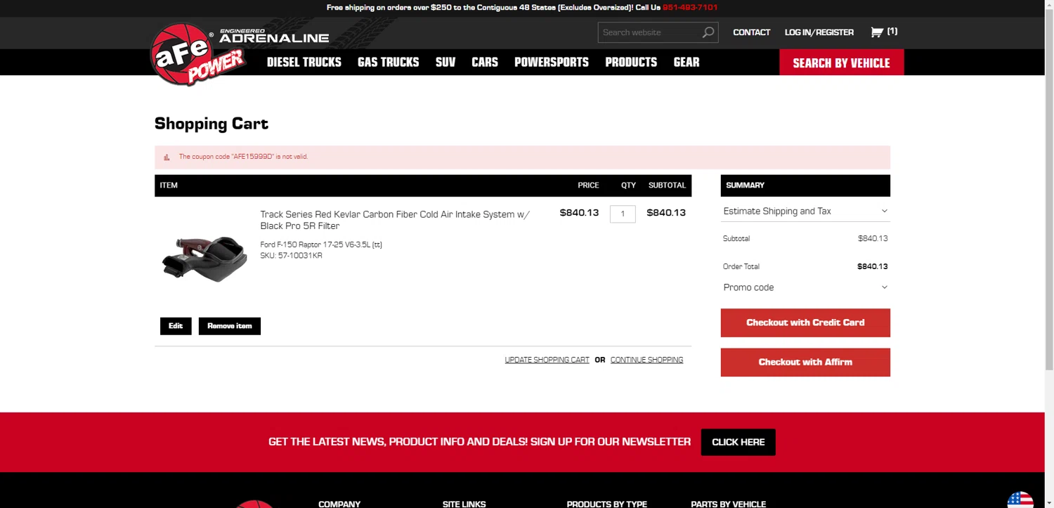Screen dimensions: 1054x508
Task: Click the Shopping Cart heading
Action: click(212, 124)
